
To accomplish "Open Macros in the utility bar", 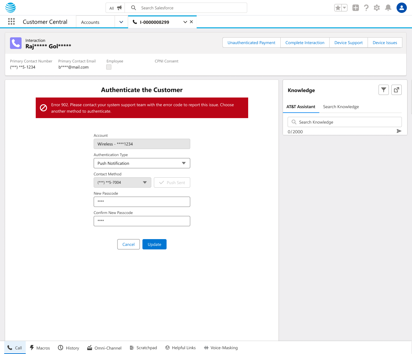I will tap(40, 348).
